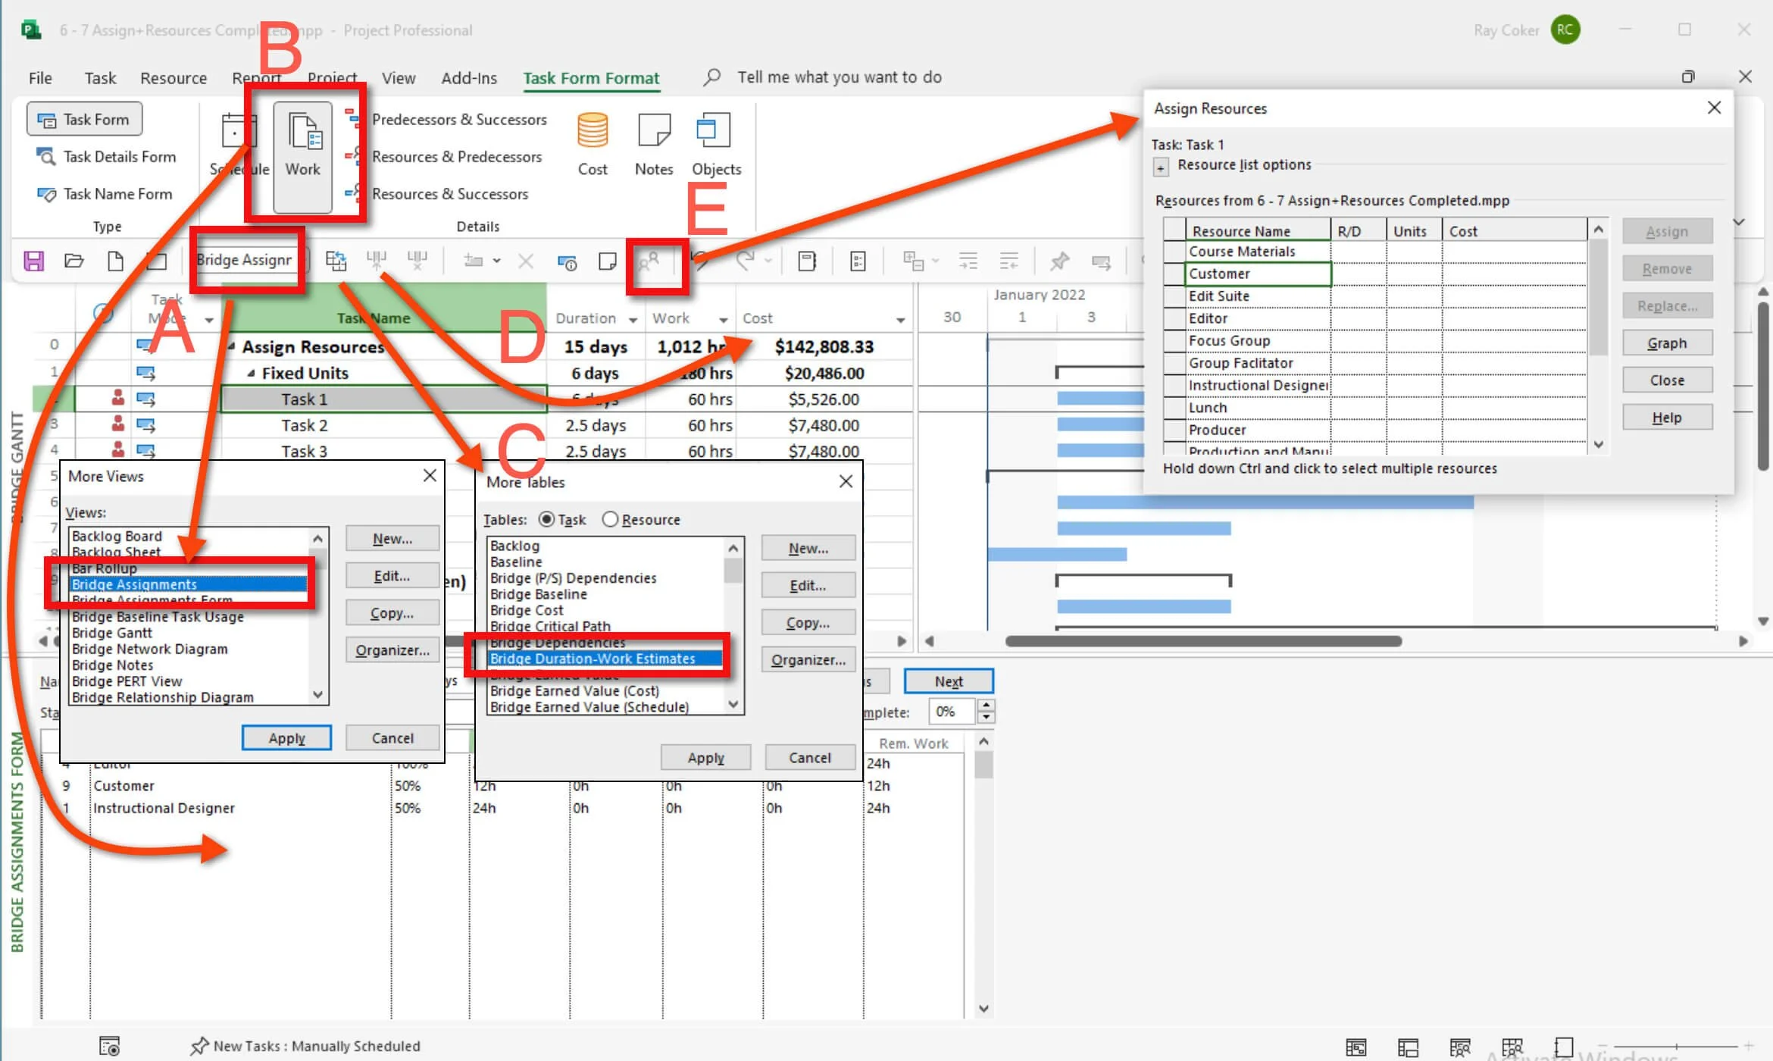The width and height of the screenshot is (1773, 1061).
Task: Select the Objects details ribbon icon
Action: [x=716, y=144]
